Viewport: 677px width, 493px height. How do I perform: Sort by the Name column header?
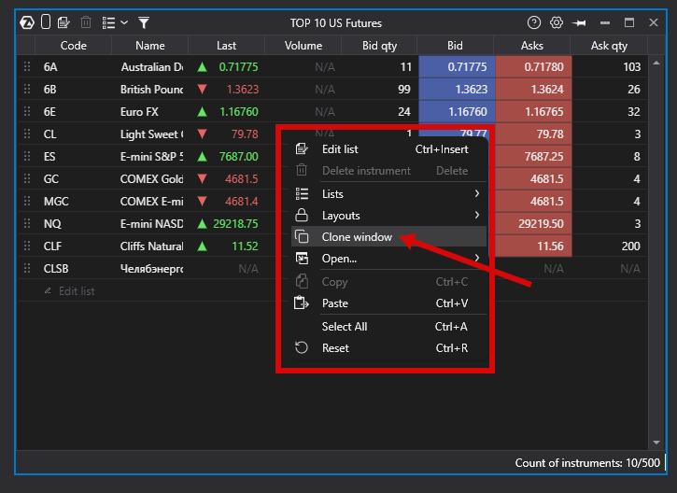tap(149, 46)
